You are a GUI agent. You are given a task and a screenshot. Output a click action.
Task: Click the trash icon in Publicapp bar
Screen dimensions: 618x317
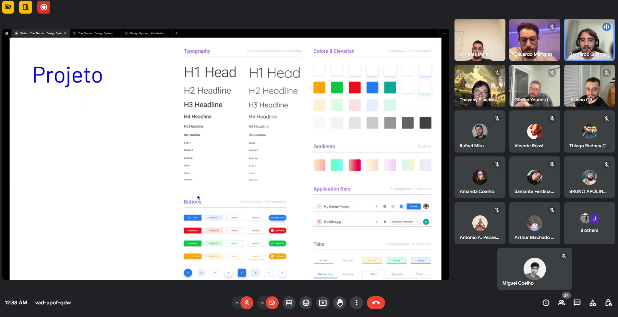pyautogui.click(x=385, y=222)
